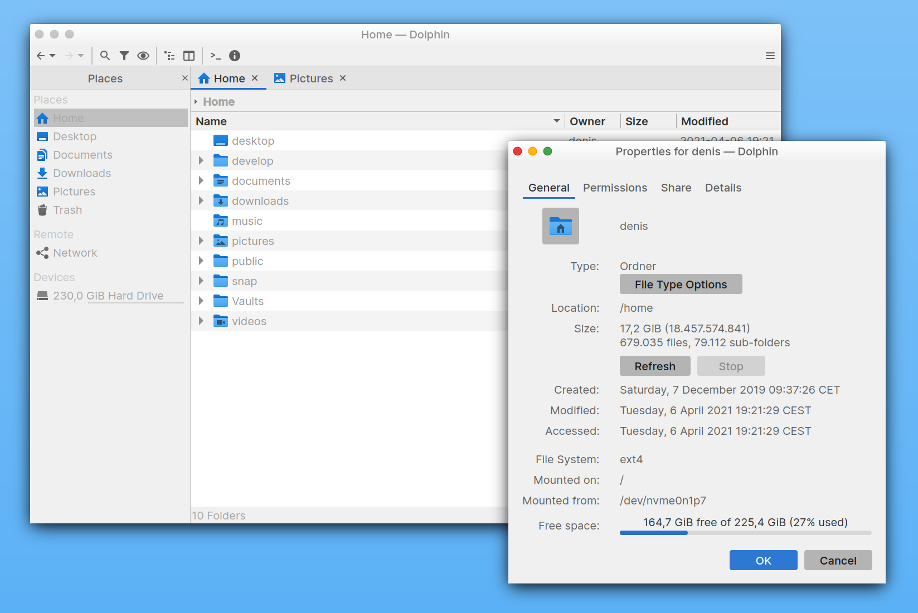
Task: Switch to details tree view mode
Action: coord(170,56)
